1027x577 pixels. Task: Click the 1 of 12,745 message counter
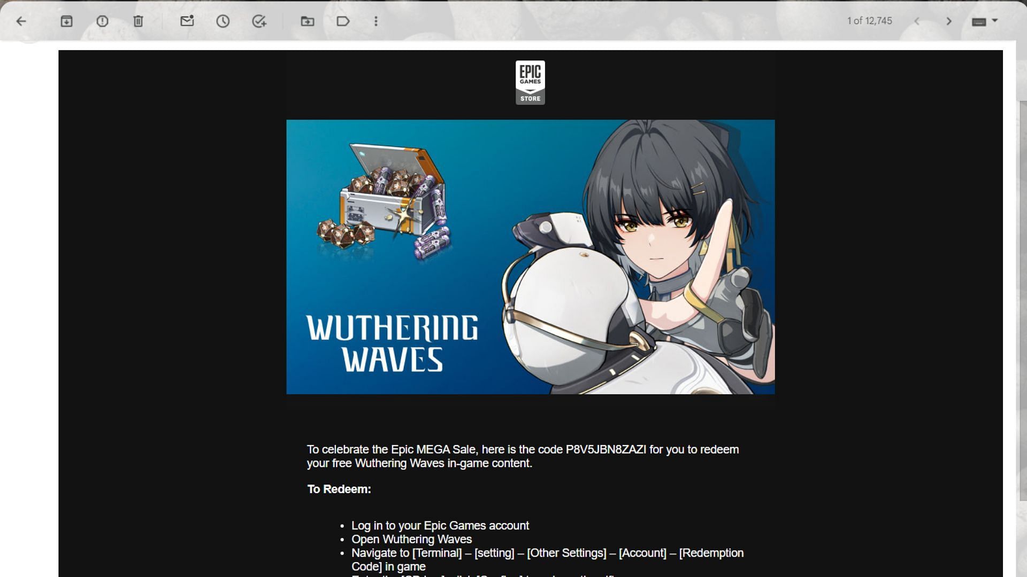pyautogui.click(x=869, y=21)
